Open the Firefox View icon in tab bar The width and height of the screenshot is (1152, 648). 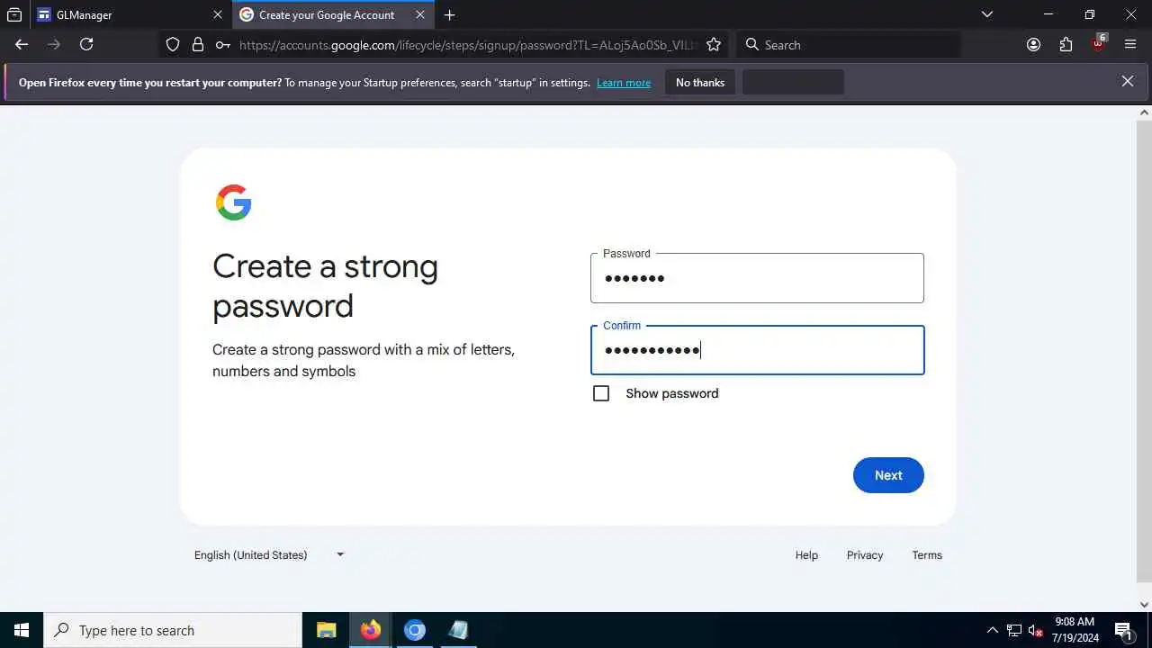coord(14,14)
